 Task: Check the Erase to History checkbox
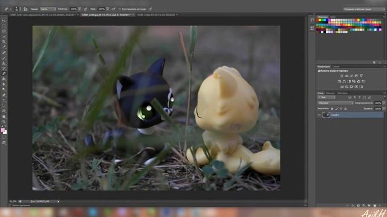[120, 9]
